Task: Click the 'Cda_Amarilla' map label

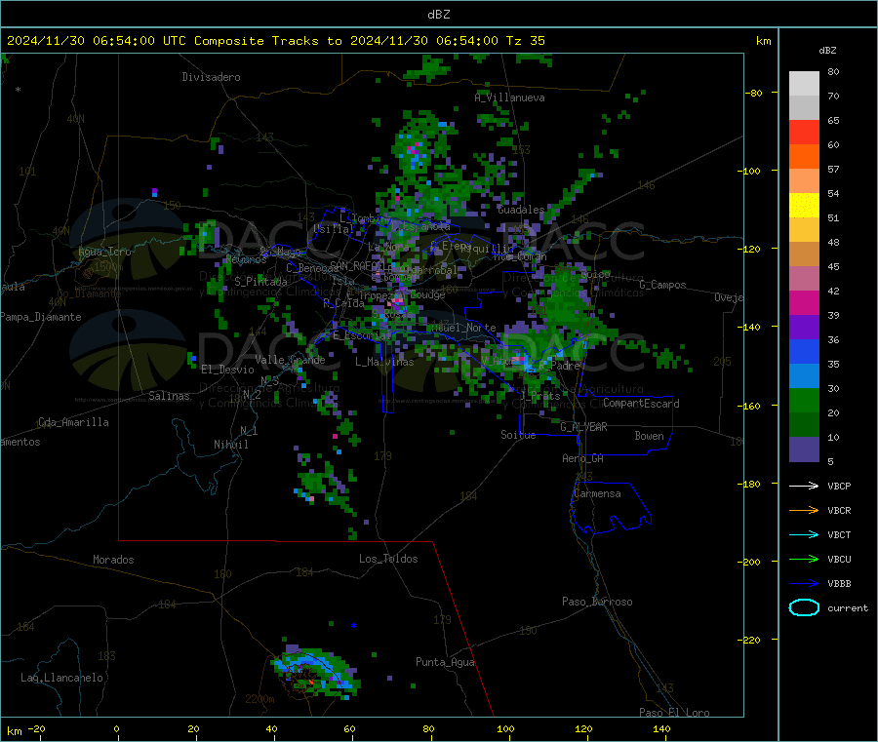Action: pyautogui.click(x=73, y=422)
